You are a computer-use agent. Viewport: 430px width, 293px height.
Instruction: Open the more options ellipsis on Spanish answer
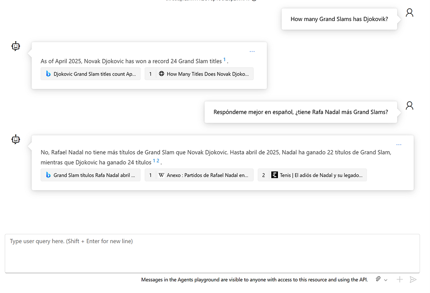(x=399, y=144)
